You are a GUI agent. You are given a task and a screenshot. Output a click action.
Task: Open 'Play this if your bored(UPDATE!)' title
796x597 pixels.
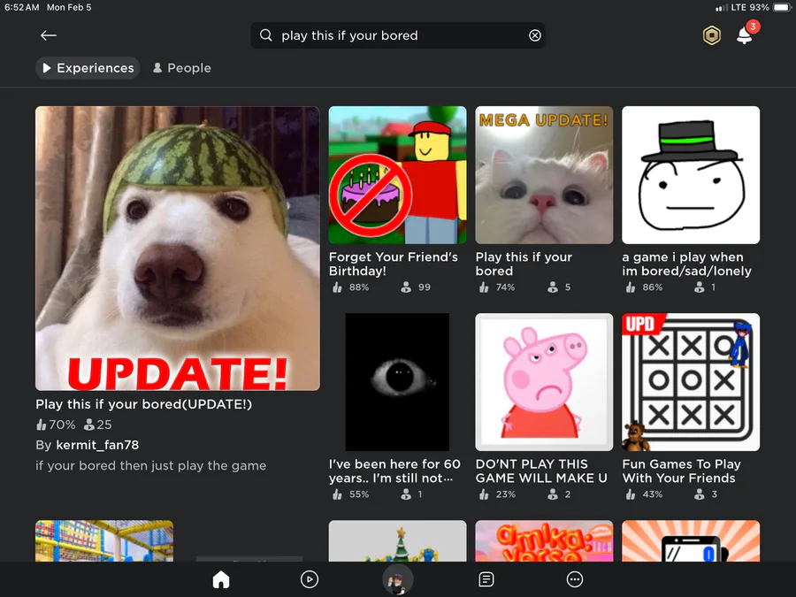[x=143, y=404]
